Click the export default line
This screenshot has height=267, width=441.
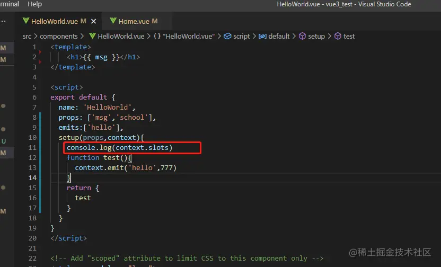pyautogui.click(x=83, y=97)
